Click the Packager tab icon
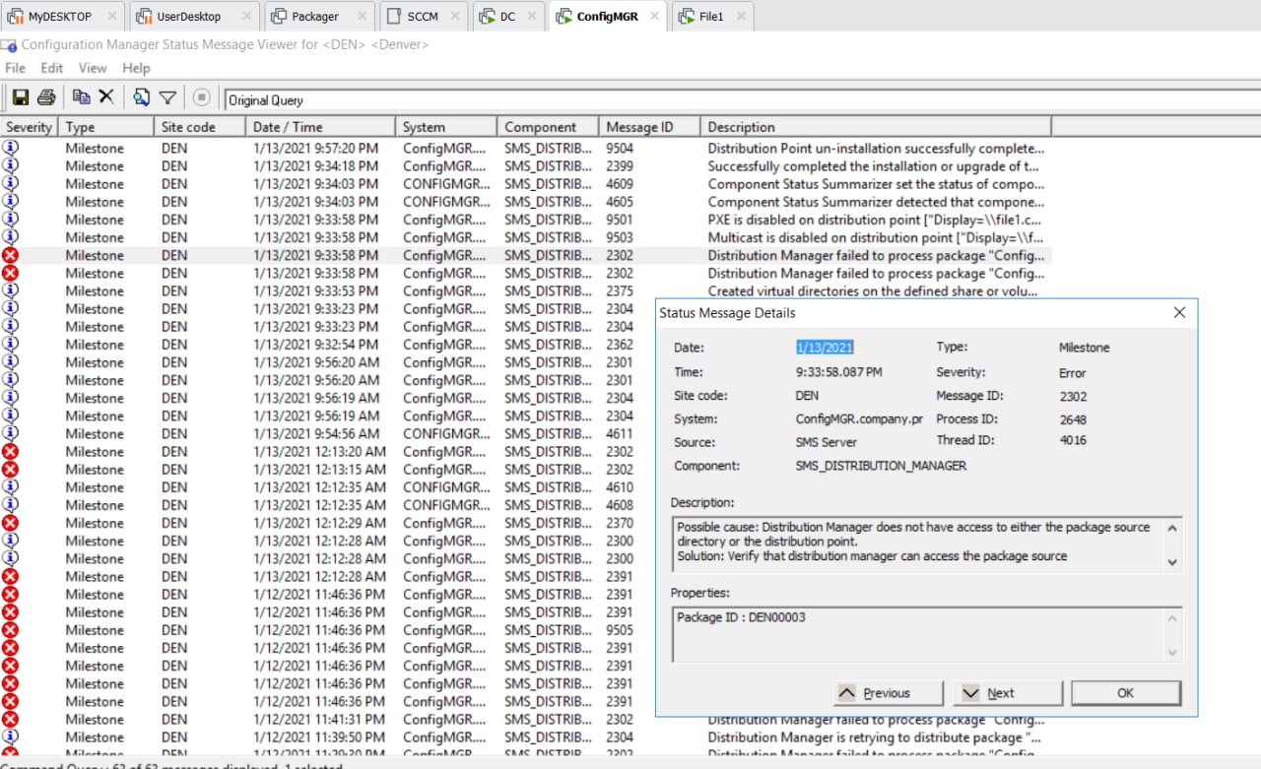The height and width of the screenshot is (769, 1261). click(279, 17)
